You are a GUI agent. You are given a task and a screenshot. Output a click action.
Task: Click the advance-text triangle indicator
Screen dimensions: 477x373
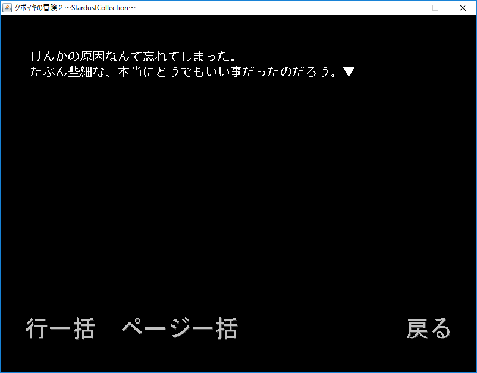[x=349, y=72]
